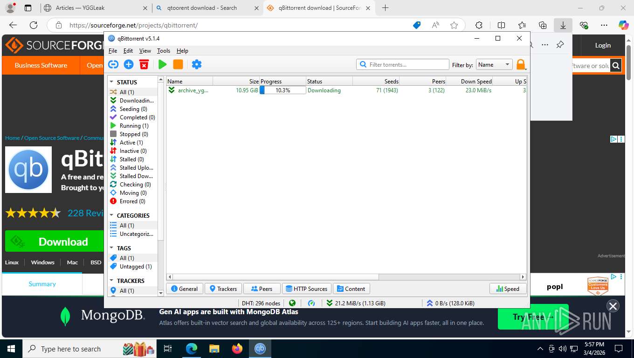This screenshot has height=358, width=634.
Task: Select the Completed (0) filter
Action: tap(133, 117)
